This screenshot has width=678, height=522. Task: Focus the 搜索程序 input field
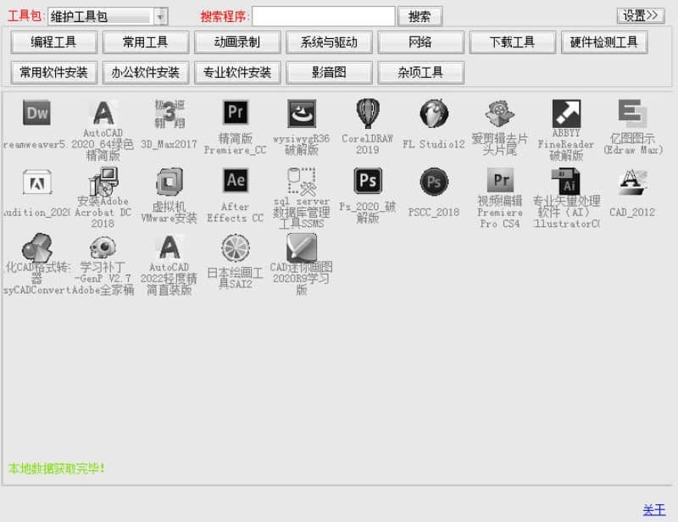click(x=324, y=16)
